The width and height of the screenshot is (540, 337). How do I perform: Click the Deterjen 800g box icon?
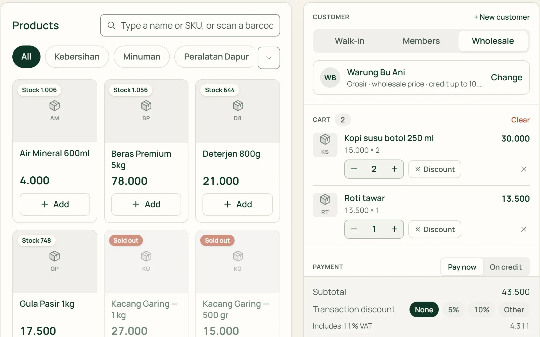[x=238, y=106]
